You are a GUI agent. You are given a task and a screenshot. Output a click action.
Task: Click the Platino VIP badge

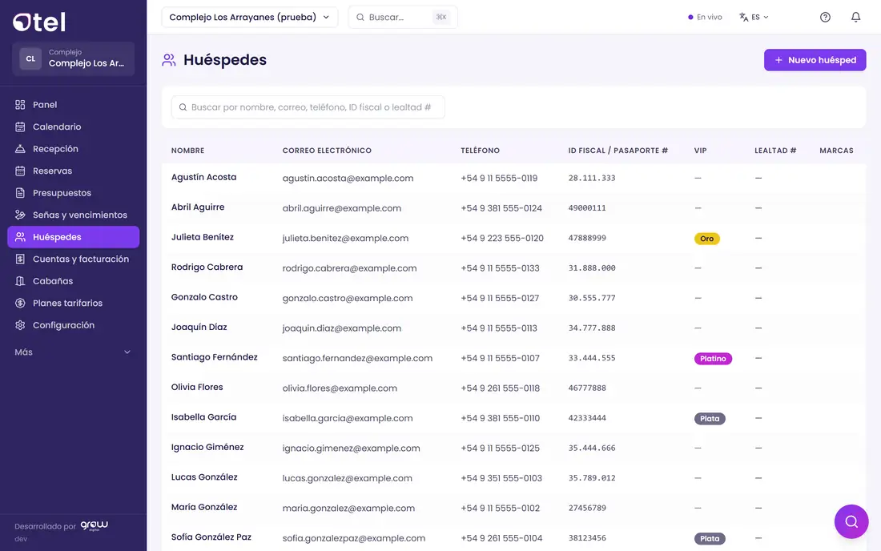[x=713, y=358]
